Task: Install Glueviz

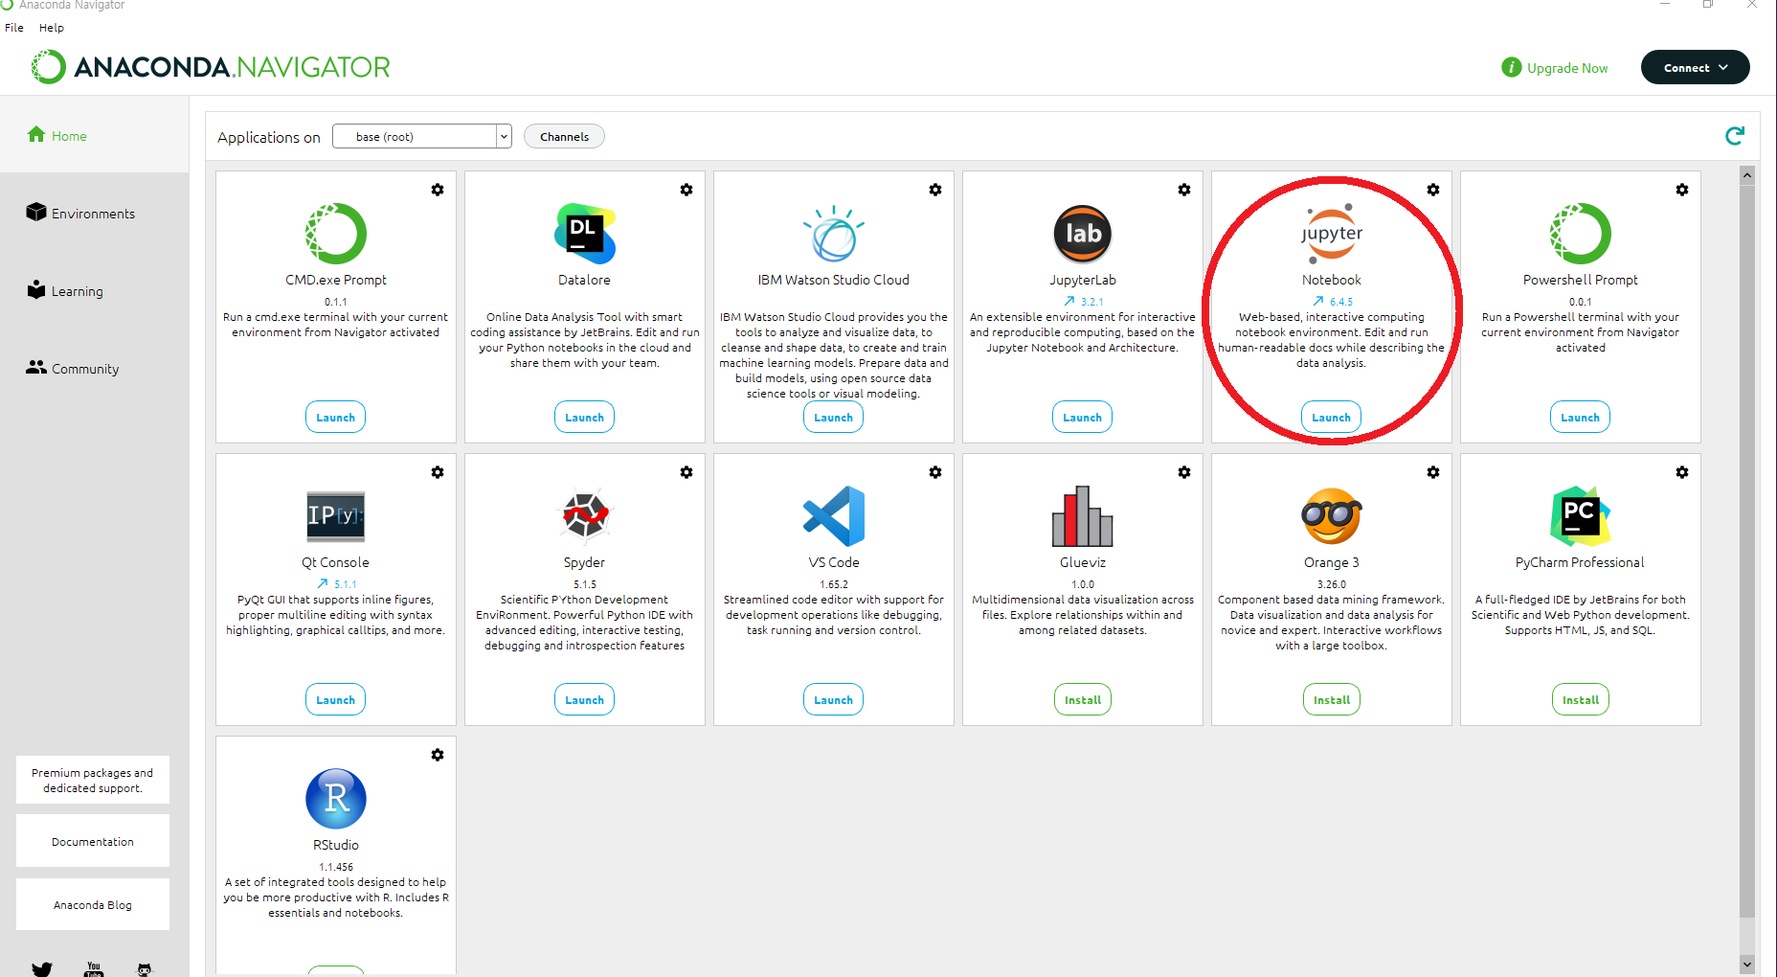Action: (x=1083, y=699)
